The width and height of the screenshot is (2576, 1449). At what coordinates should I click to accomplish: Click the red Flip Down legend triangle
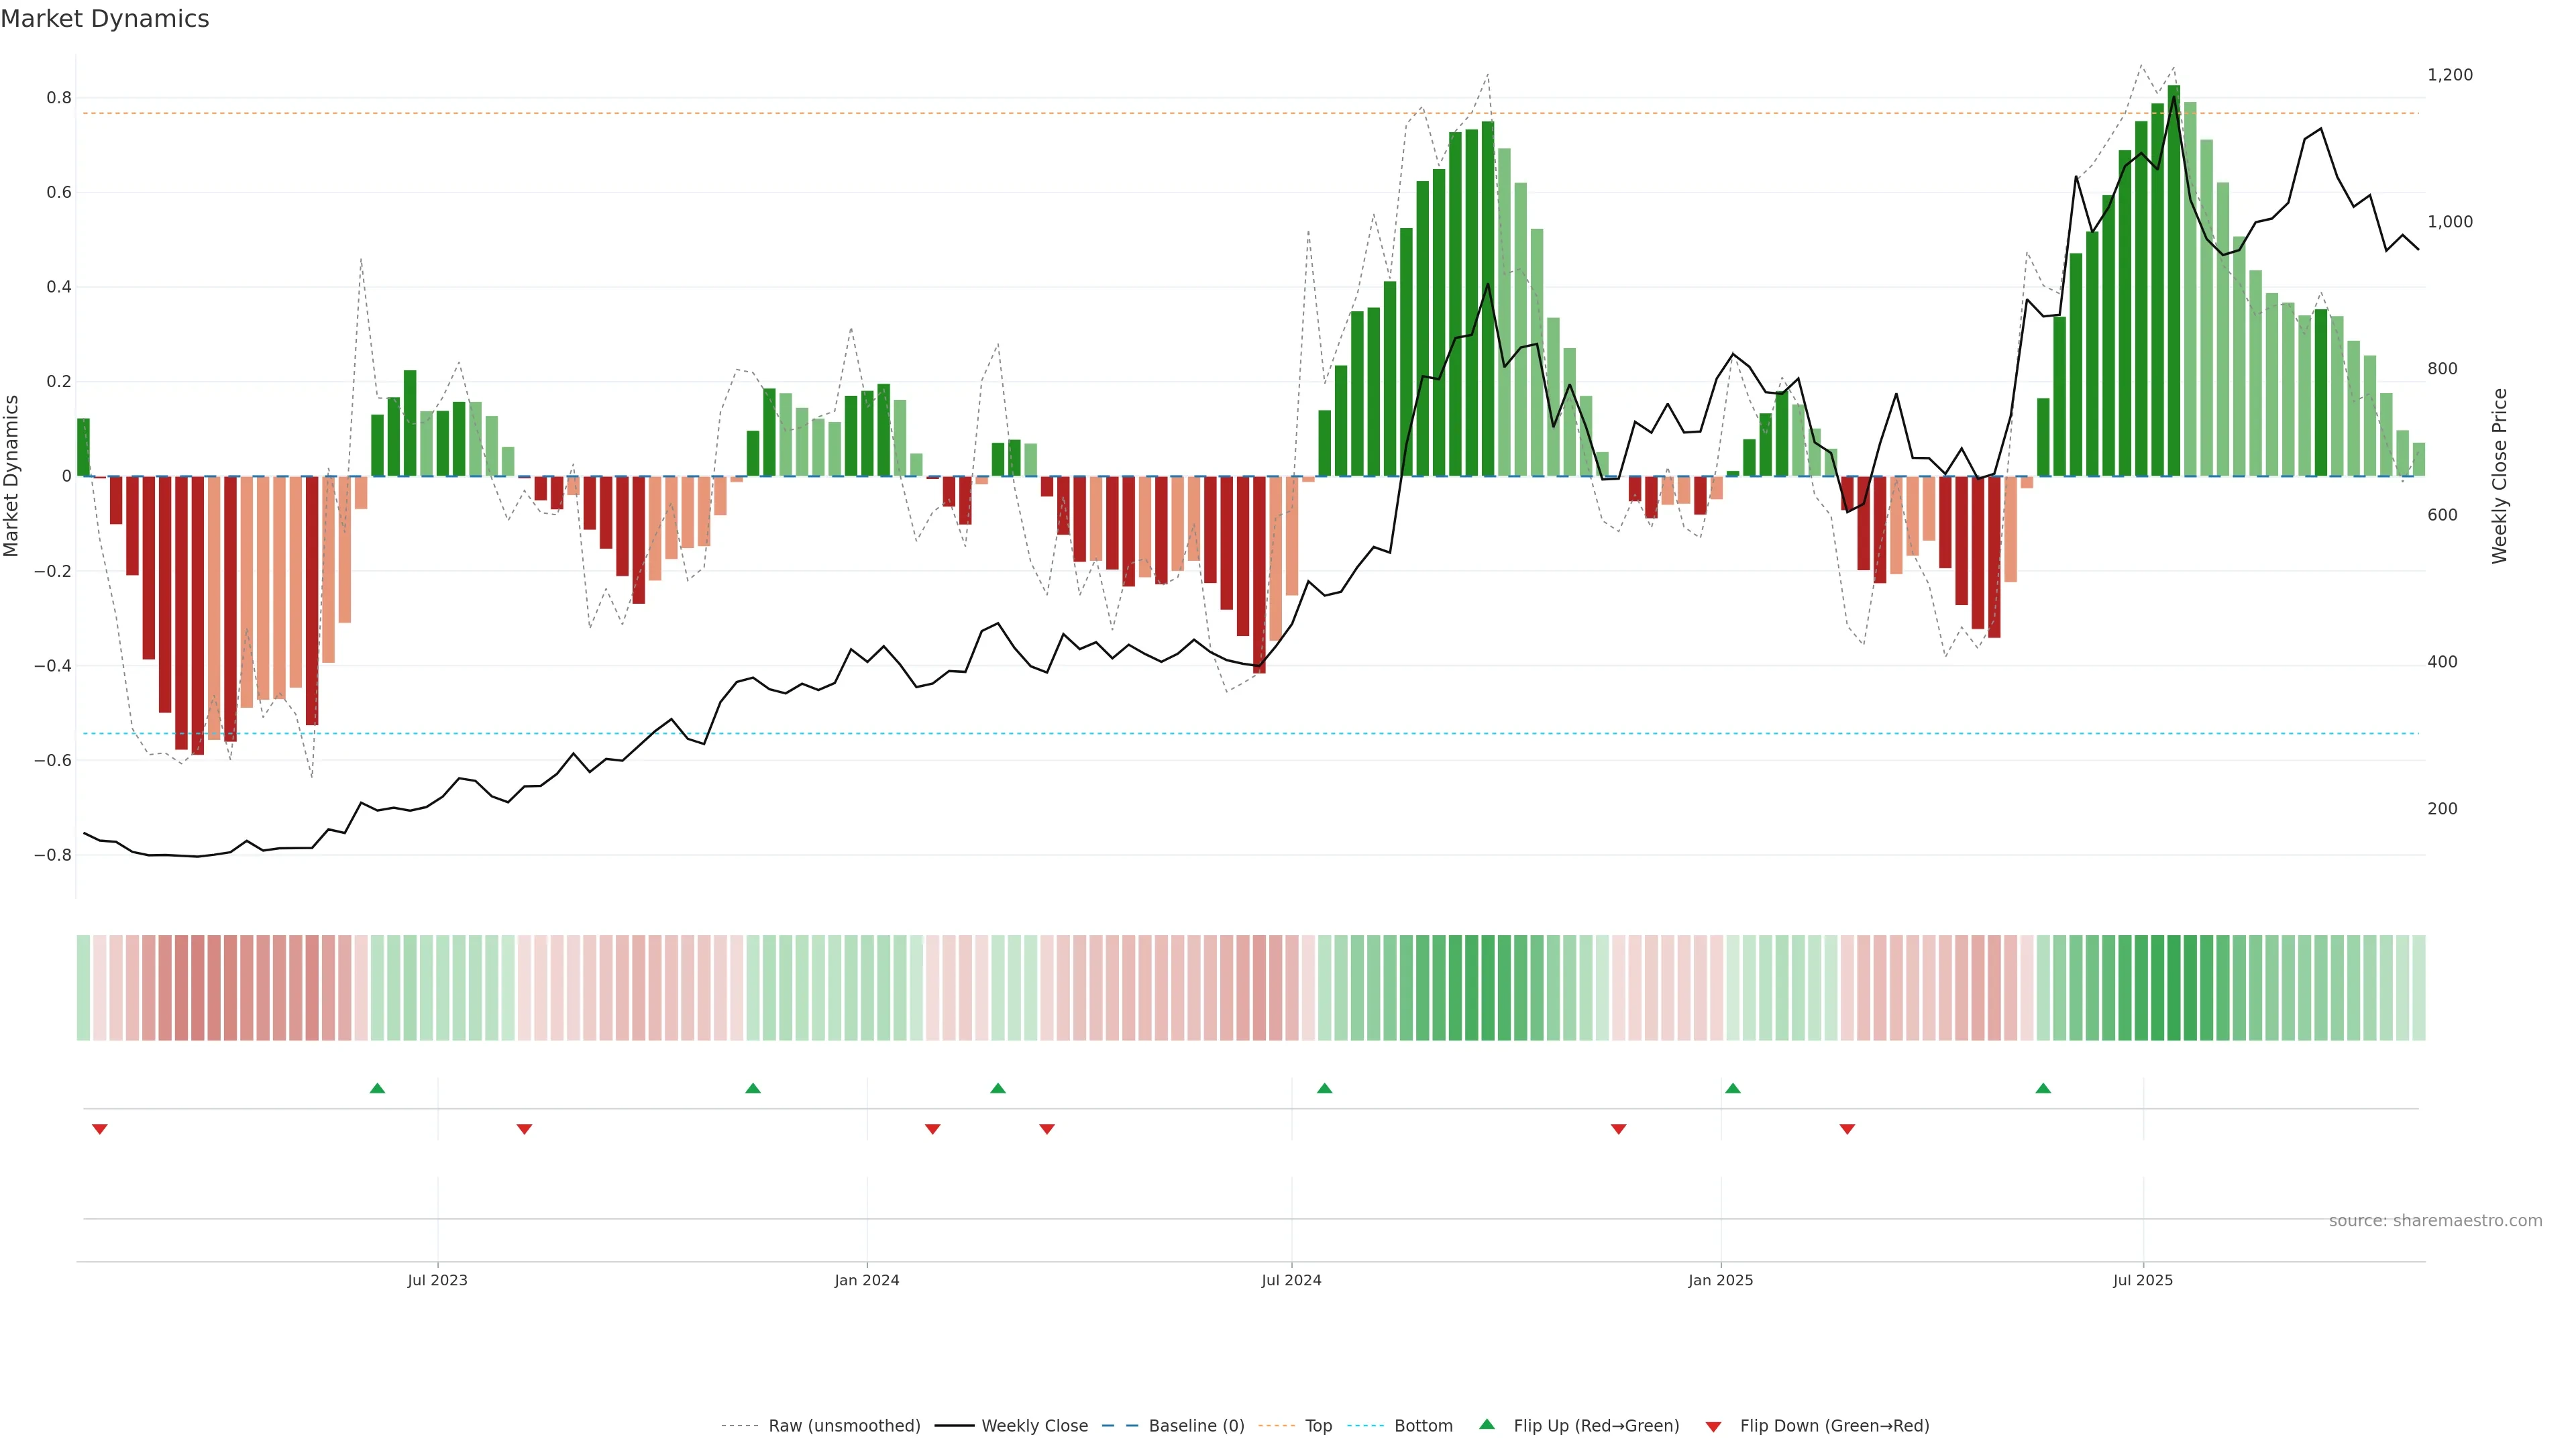click(1713, 1426)
